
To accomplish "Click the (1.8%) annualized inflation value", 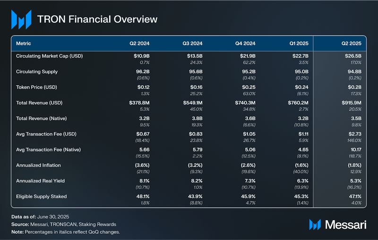I will pos(355,165).
